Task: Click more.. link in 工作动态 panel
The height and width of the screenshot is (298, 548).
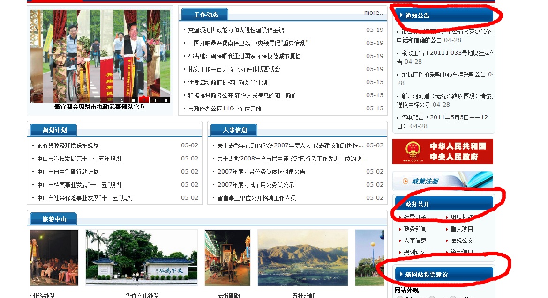Action: (x=373, y=13)
